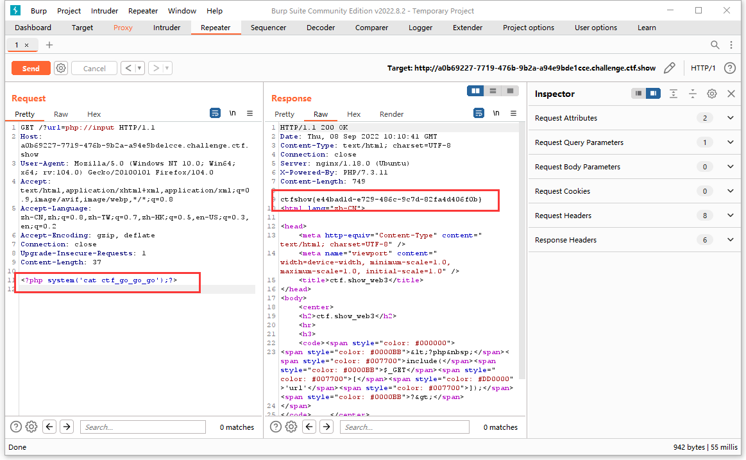Go to previous match in Response search
The width and height of the screenshot is (746, 460).
pos(309,427)
